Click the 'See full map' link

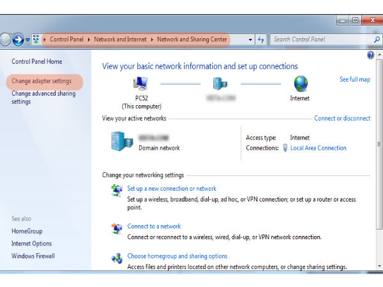tap(354, 80)
